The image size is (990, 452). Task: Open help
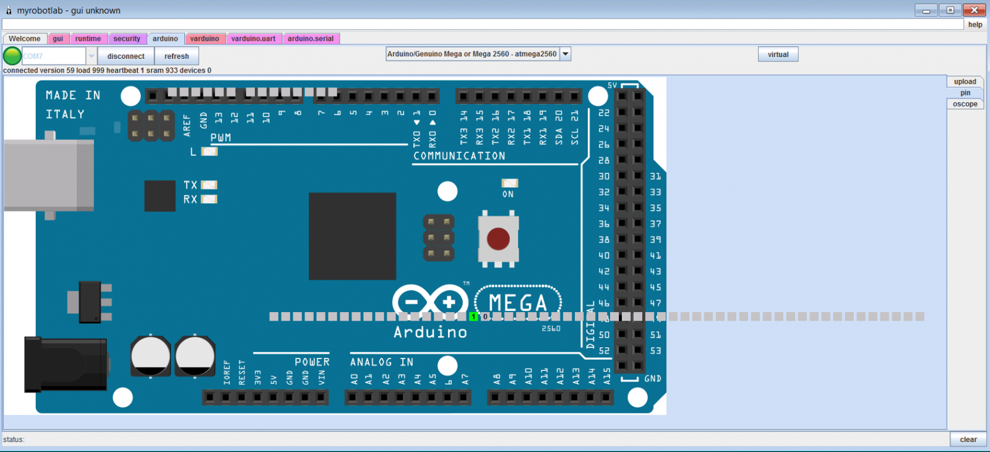(x=975, y=25)
